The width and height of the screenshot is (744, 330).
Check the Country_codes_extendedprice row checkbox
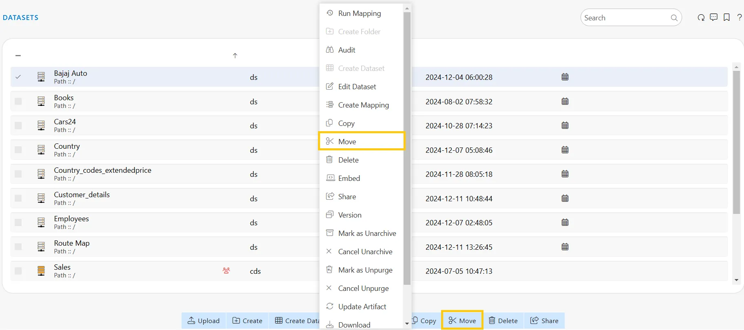18,174
